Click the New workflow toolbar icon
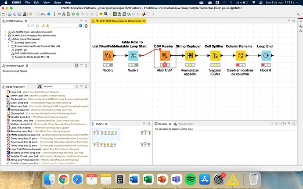Viewport: 303px width, 189px height. pyautogui.click(x=3, y=14)
